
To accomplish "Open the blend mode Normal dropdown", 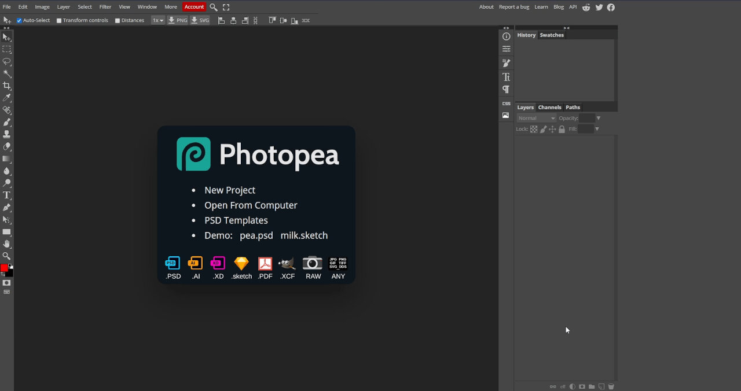I will pyautogui.click(x=535, y=117).
